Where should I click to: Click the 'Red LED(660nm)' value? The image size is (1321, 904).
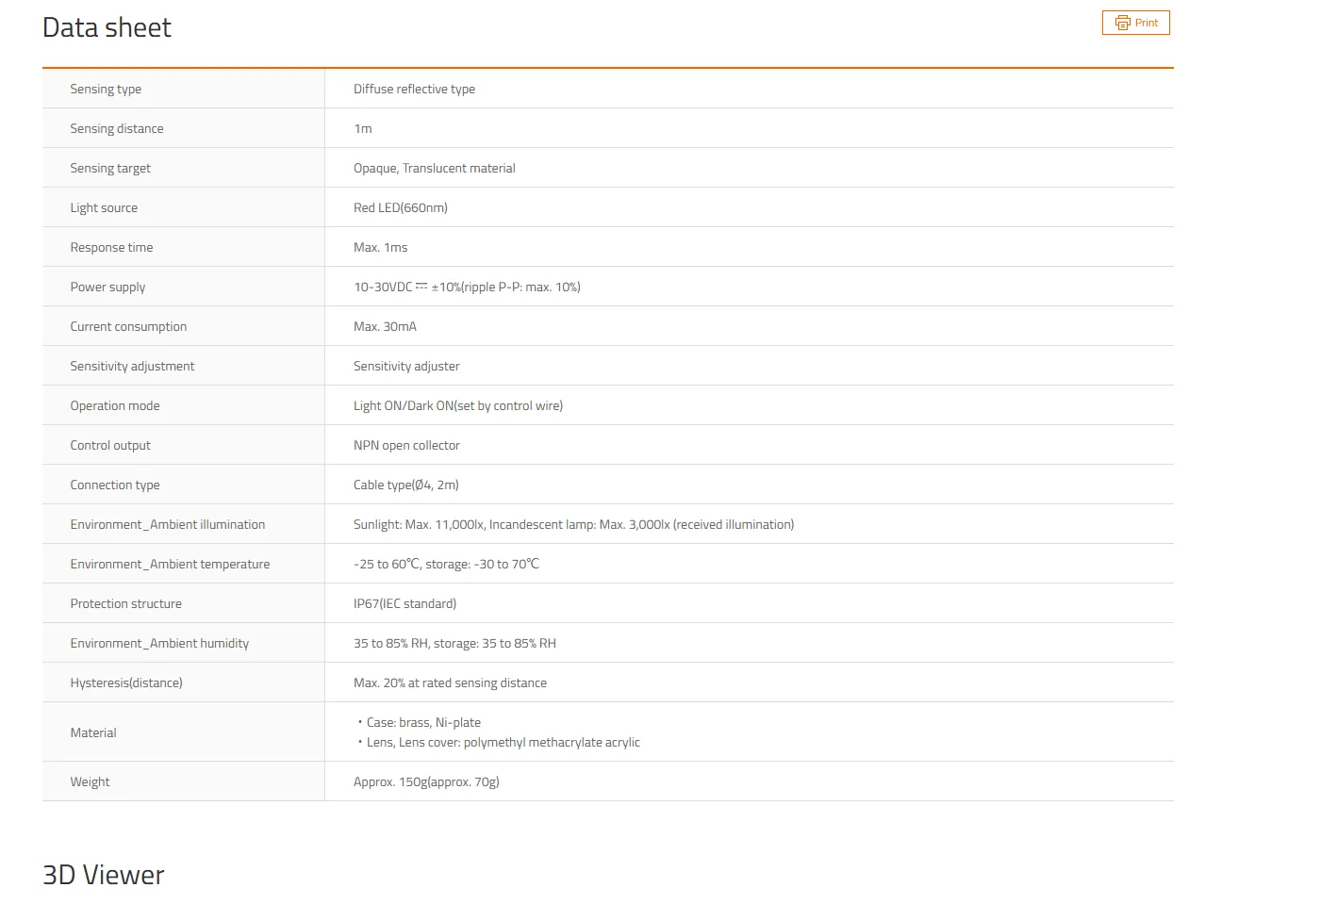(x=401, y=208)
